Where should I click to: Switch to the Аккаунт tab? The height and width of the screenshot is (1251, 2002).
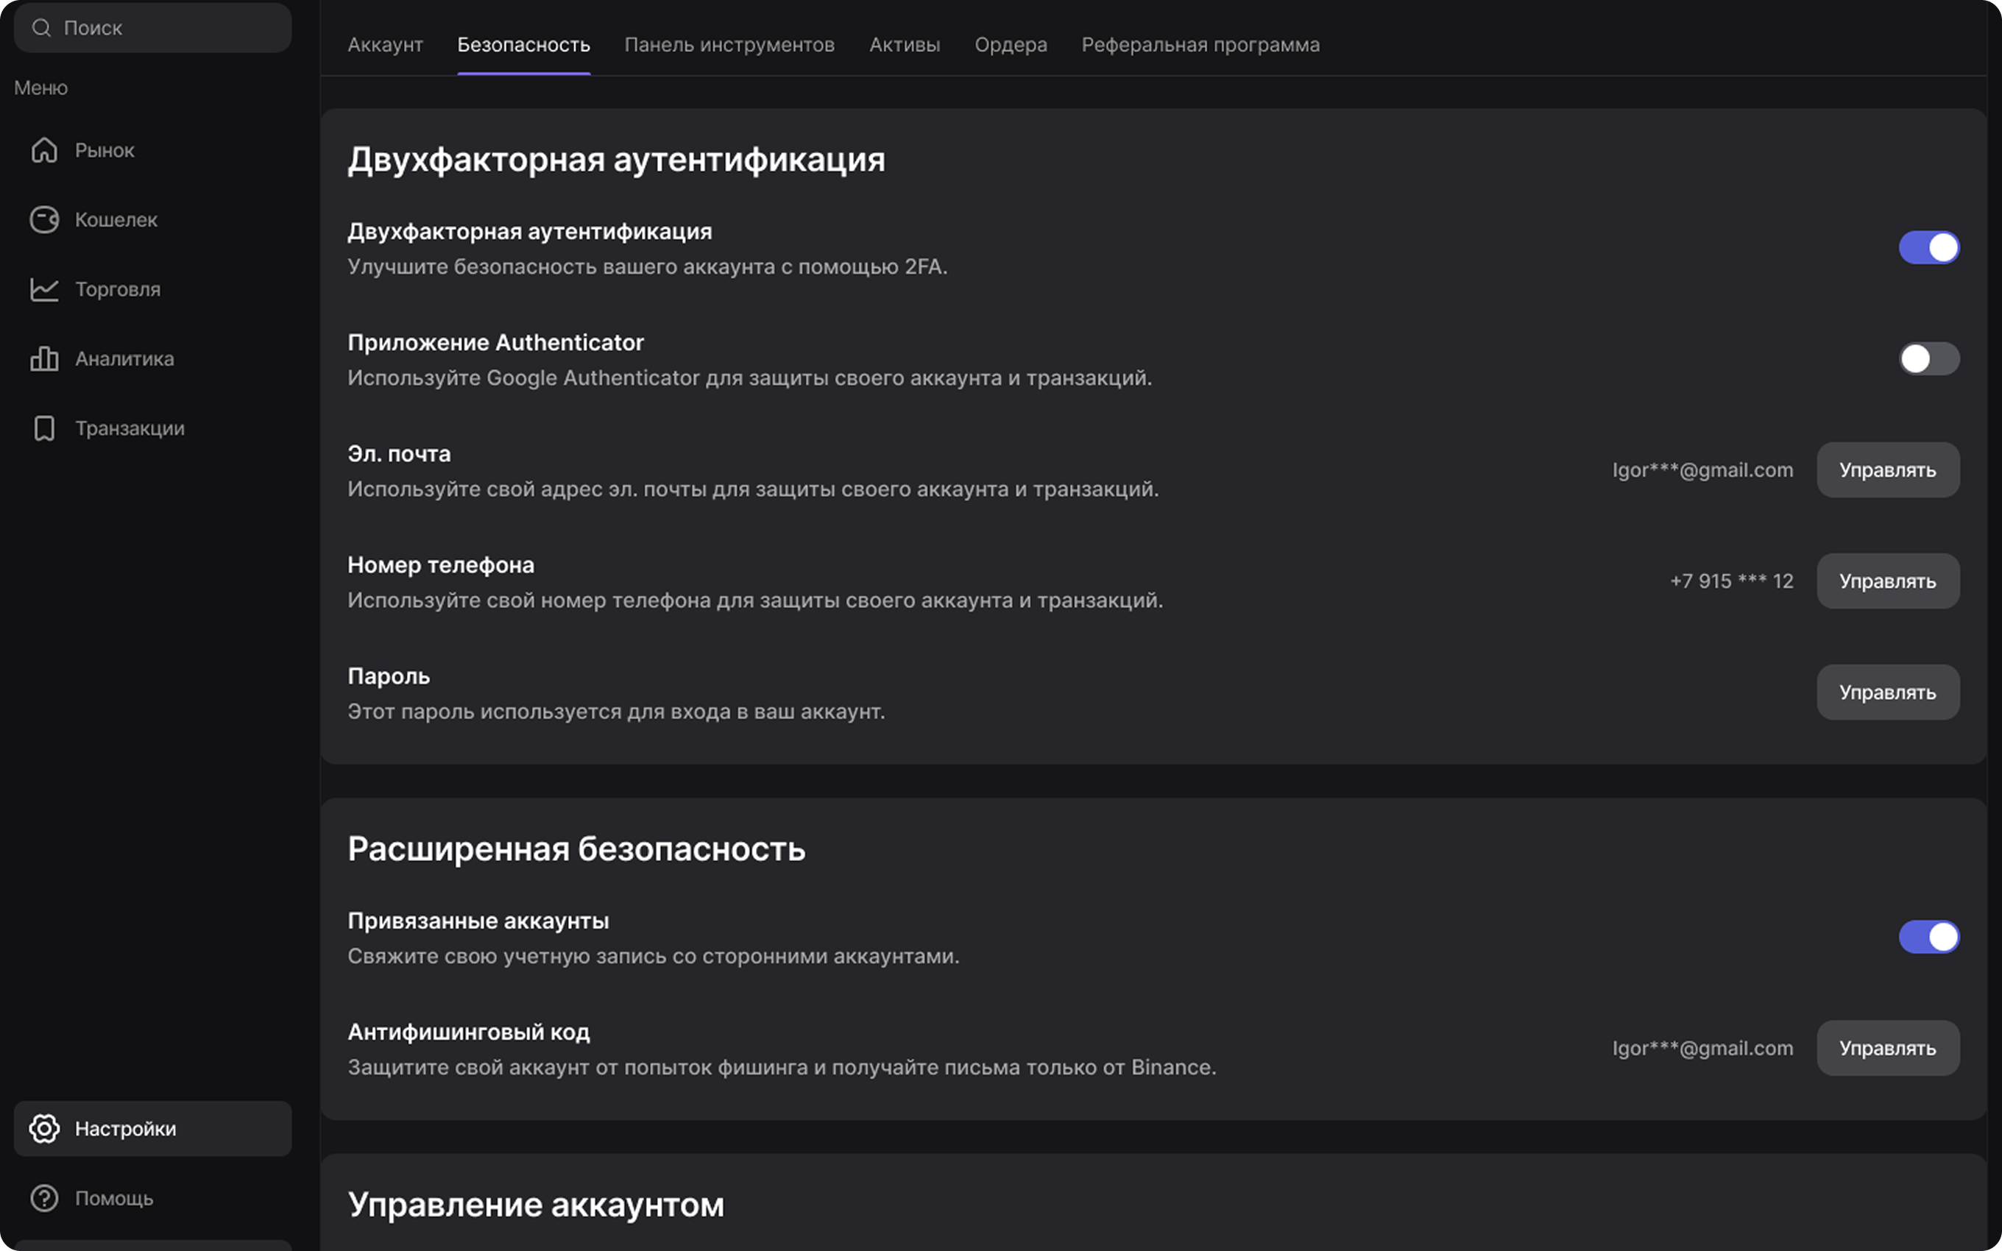385,45
